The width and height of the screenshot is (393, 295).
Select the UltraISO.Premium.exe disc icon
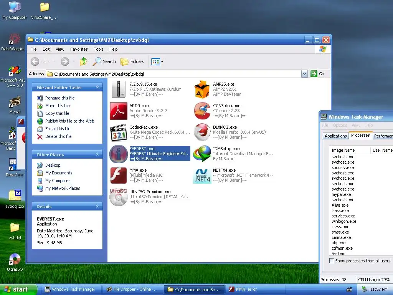pyautogui.click(x=119, y=197)
